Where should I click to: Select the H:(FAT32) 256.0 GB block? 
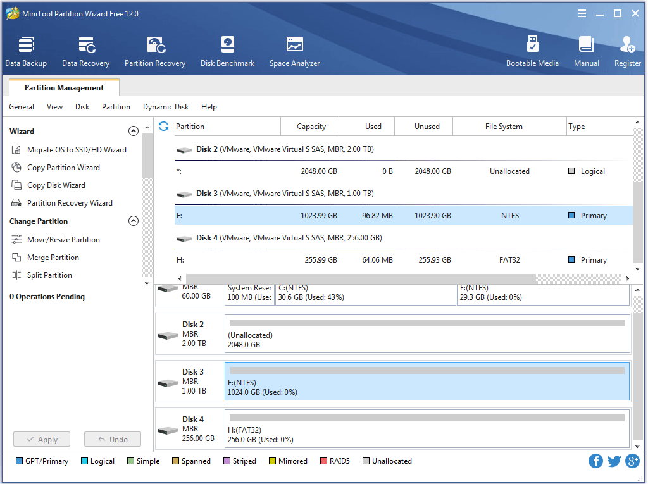coord(427,428)
